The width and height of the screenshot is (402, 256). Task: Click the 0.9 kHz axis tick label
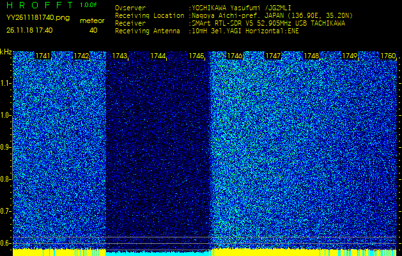[x=6, y=147]
